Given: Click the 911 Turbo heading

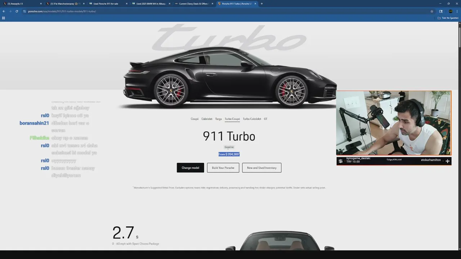Looking at the screenshot, I should (229, 136).
